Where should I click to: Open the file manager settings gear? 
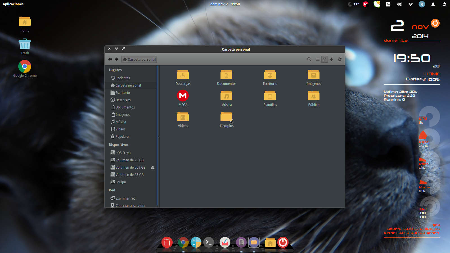[x=340, y=59]
